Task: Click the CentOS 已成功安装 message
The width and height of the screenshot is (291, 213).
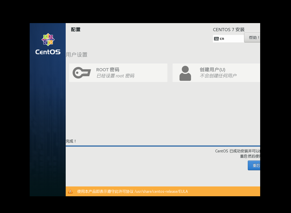Action: [x=238, y=151]
